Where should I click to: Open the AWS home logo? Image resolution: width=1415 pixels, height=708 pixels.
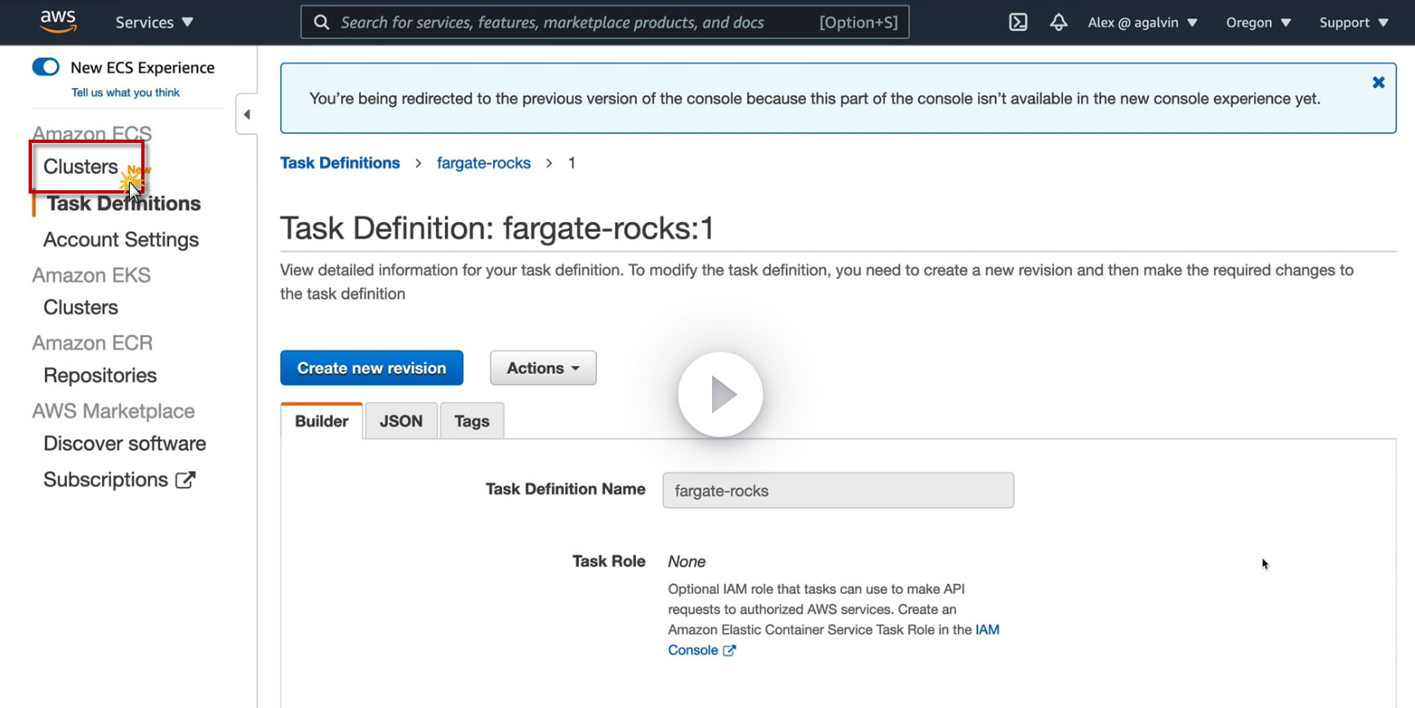click(x=58, y=21)
